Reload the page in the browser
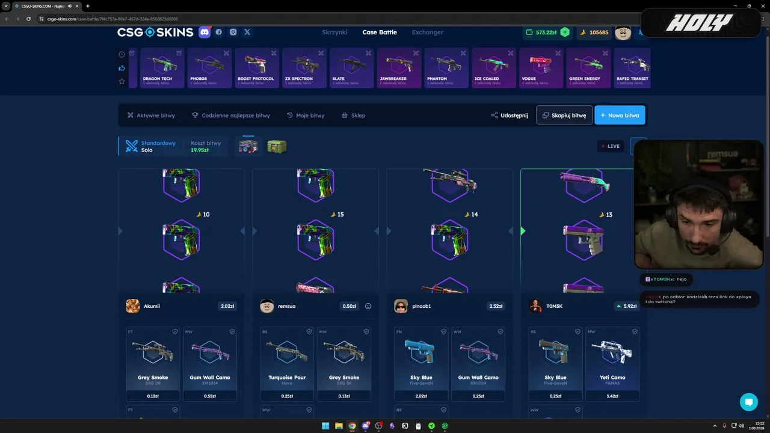 click(x=28, y=19)
